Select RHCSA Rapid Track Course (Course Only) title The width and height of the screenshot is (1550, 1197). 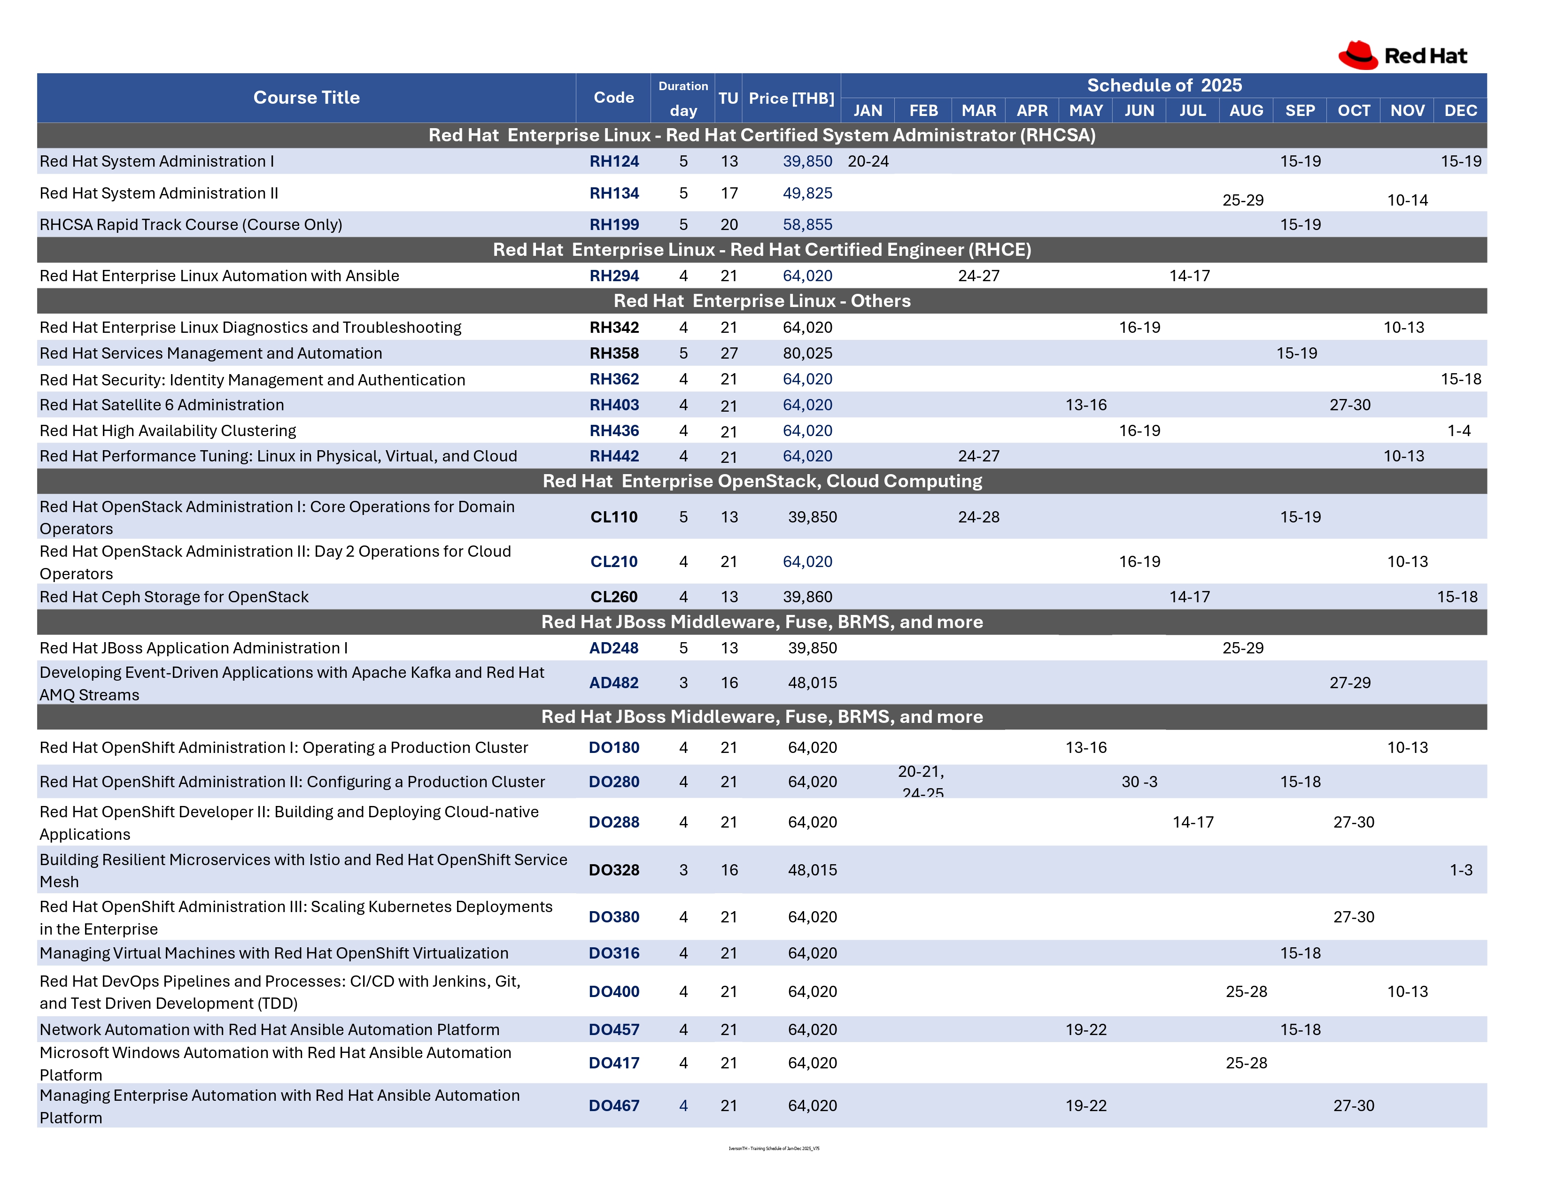[x=191, y=225]
